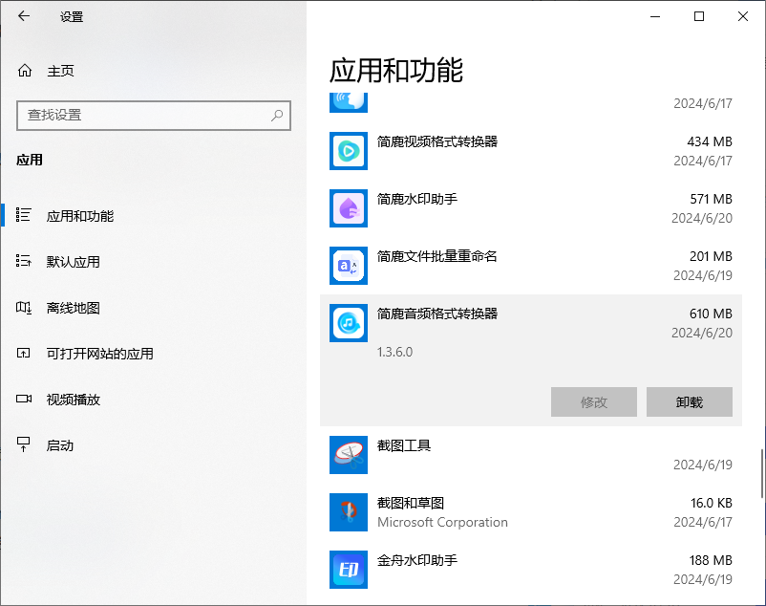Open 默认应用 settings page
The height and width of the screenshot is (606, 766).
pyautogui.click(x=74, y=262)
